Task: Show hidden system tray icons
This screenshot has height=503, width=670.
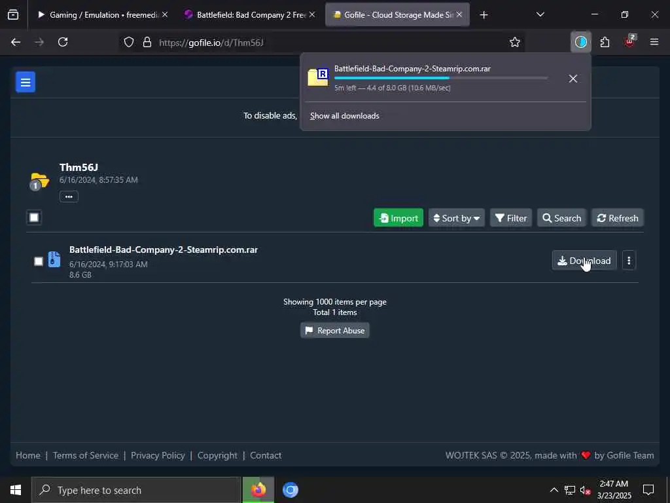Action: [554, 490]
